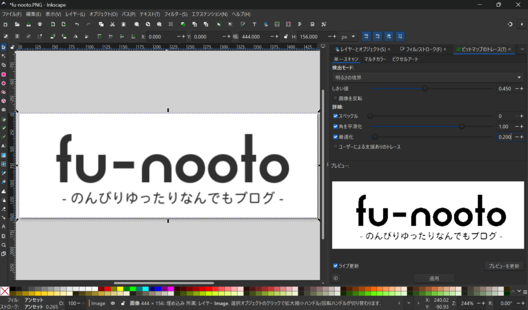Uncheck the スペックル checkbox

coord(336,116)
